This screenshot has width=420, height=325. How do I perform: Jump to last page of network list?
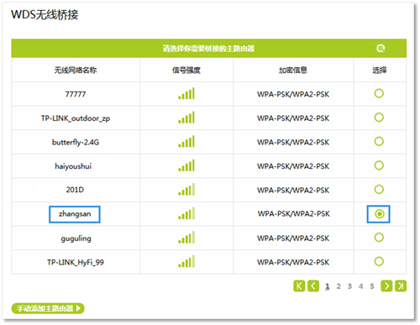[401, 286]
